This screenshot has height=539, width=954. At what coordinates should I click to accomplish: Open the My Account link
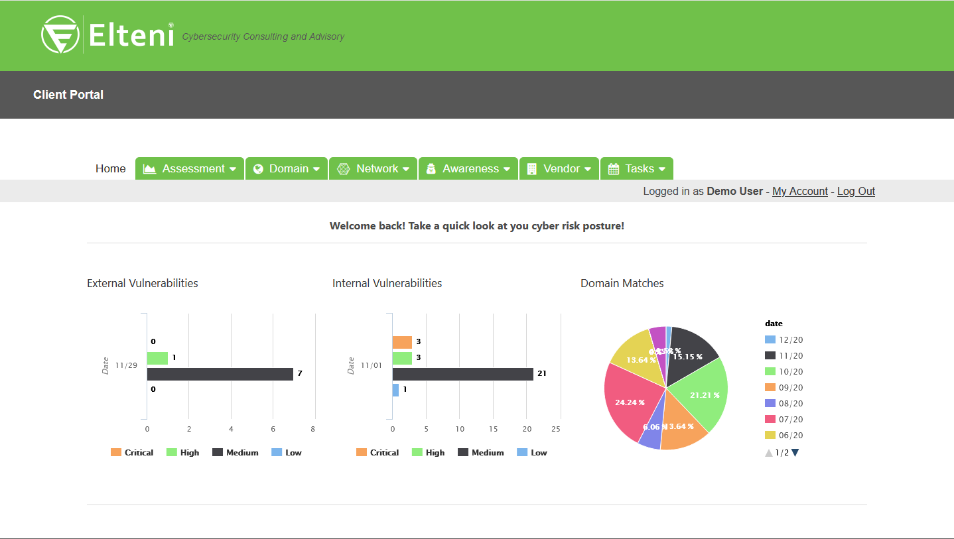[799, 191]
